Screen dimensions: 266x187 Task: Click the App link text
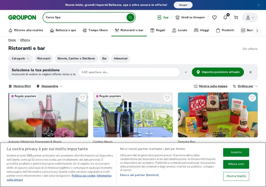coord(166,18)
